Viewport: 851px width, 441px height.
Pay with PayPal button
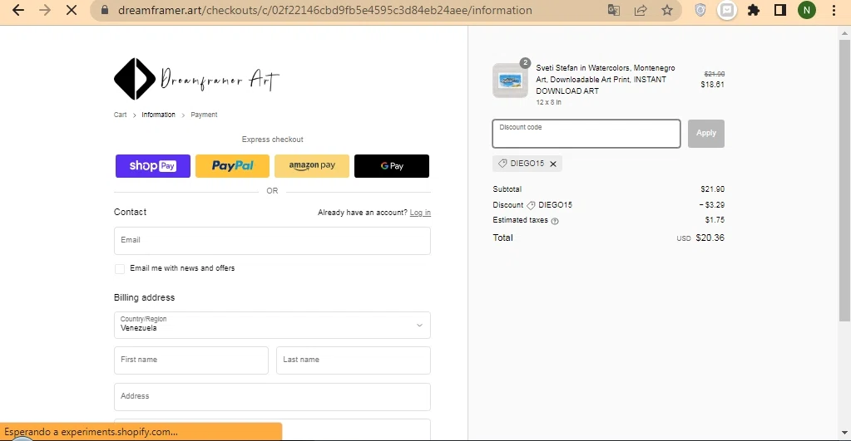tap(232, 166)
